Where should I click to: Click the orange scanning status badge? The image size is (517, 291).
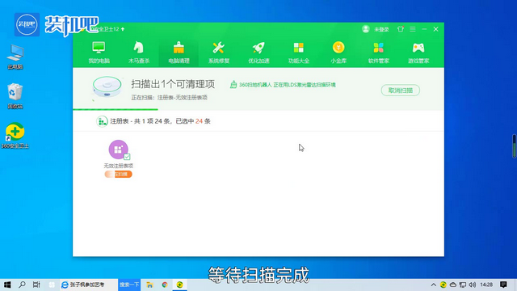119,175
